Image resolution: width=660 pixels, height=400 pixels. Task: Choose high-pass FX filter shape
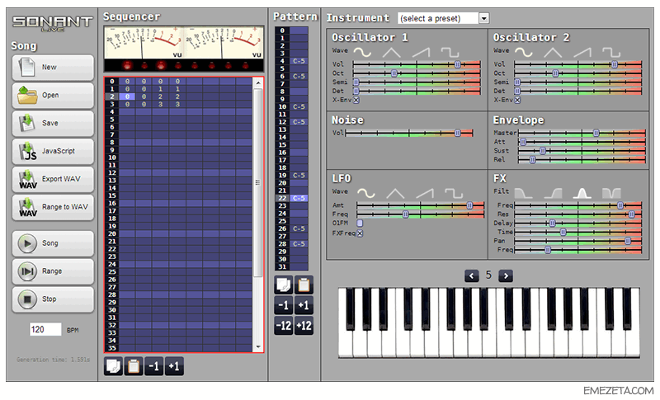point(553,193)
